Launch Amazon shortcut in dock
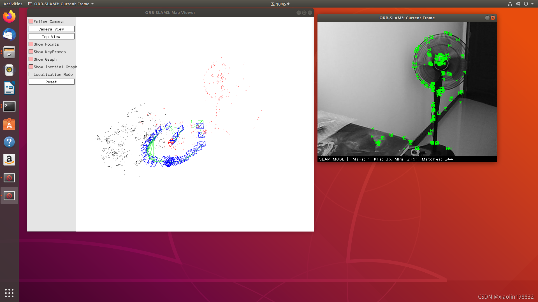This screenshot has width=538, height=302. coord(9,160)
